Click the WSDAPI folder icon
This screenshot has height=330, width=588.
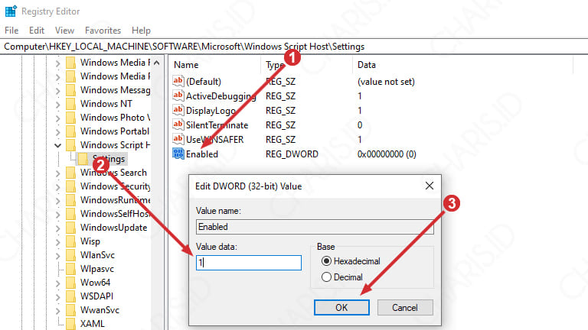[x=70, y=296]
